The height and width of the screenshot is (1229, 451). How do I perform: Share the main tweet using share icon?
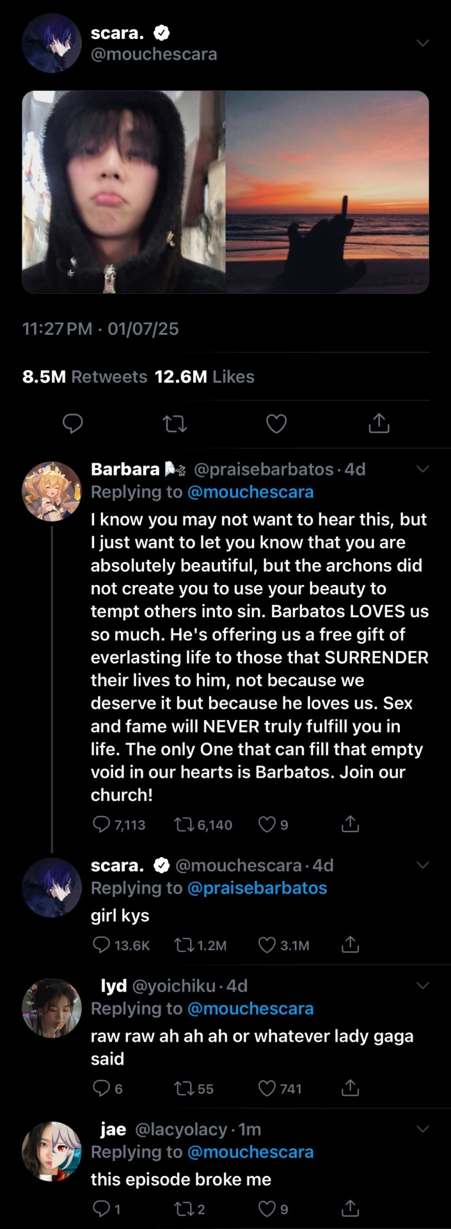pos(379,423)
